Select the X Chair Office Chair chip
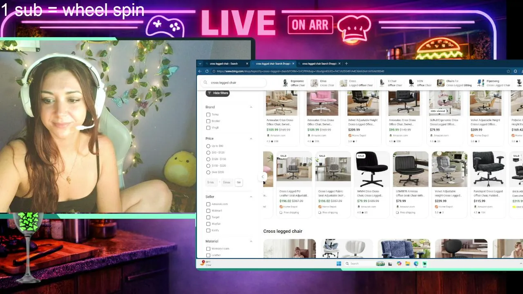 pos(391,83)
